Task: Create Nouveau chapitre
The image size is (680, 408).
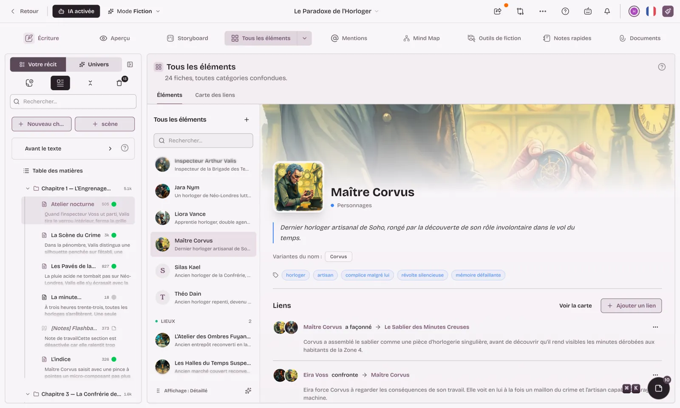Action: [x=42, y=124]
